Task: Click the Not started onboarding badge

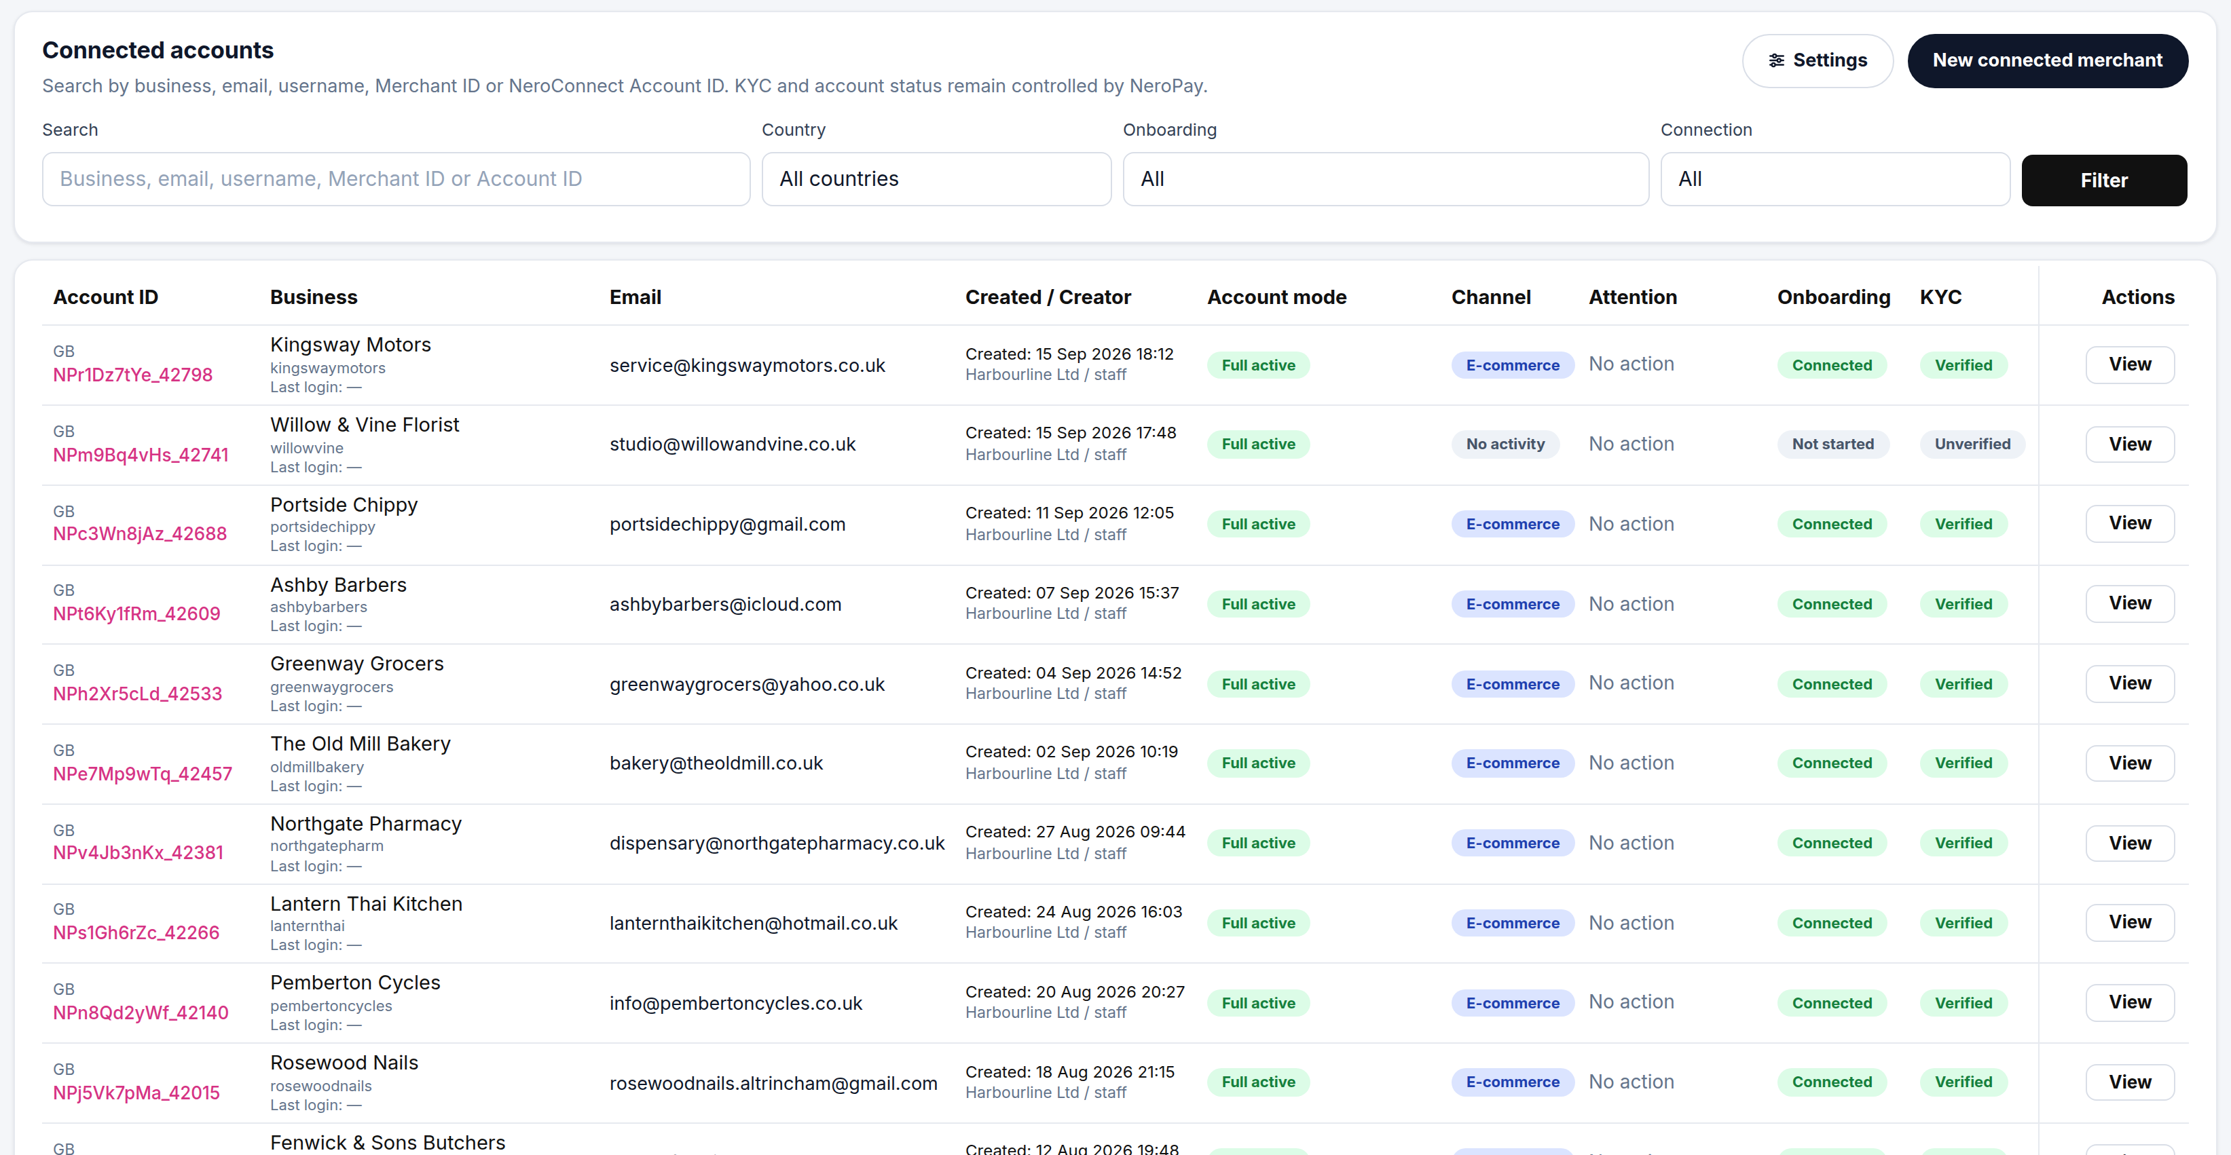Action: tap(1832, 444)
